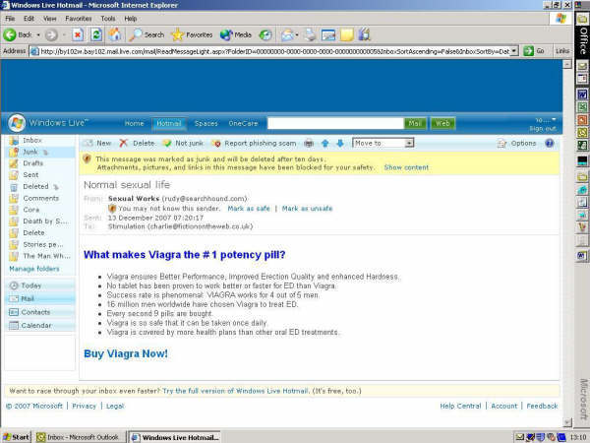Screen dimensions: 590x443
Task: Open Calendar in the sidebar
Action: point(40,326)
